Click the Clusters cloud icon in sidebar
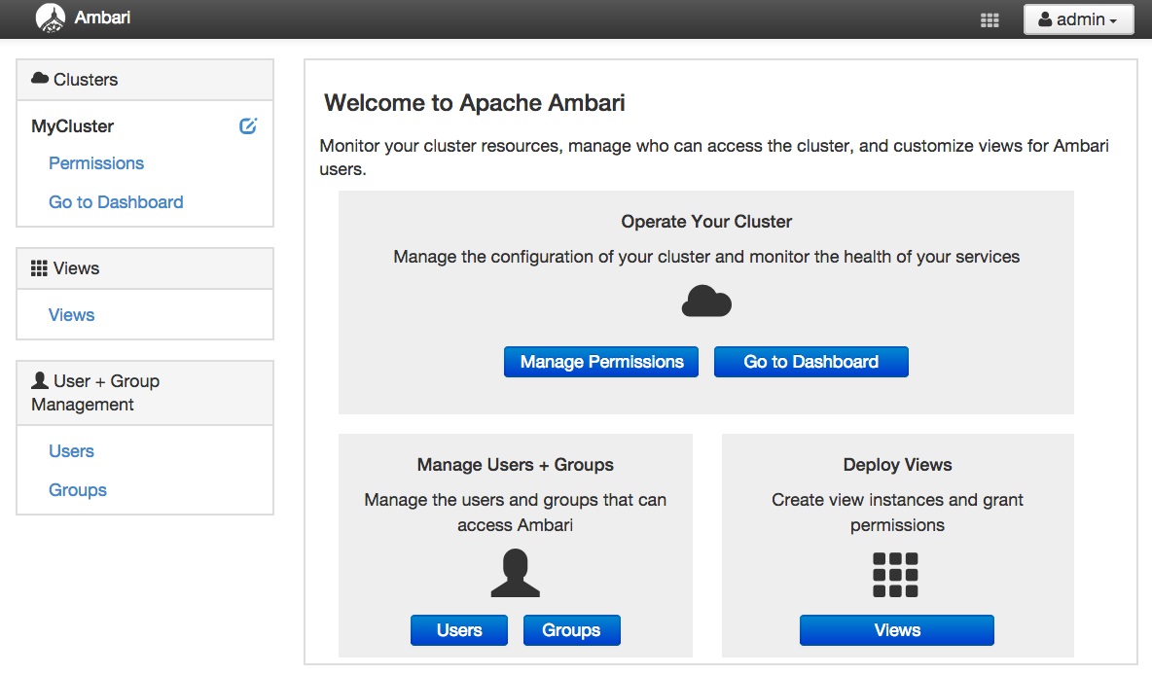 [x=40, y=79]
